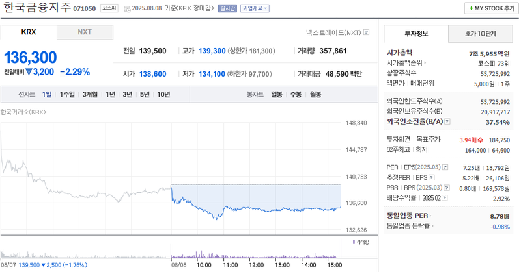Switch to 월봉 candlestick chart

coord(316,94)
